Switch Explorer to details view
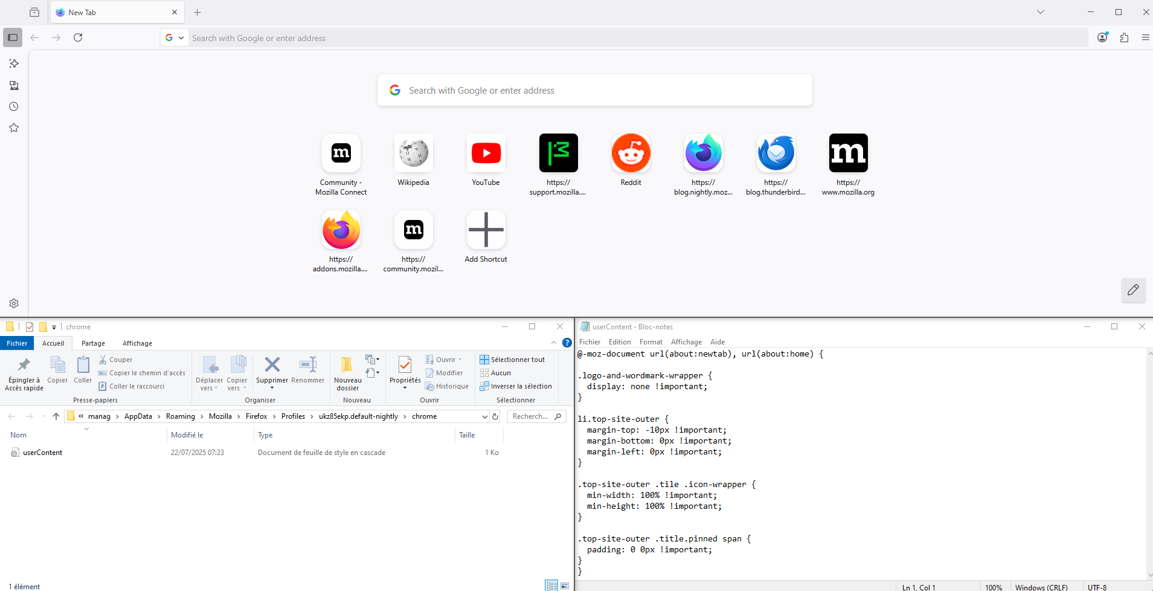This screenshot has height=591, width=1153. coord(551,586)
